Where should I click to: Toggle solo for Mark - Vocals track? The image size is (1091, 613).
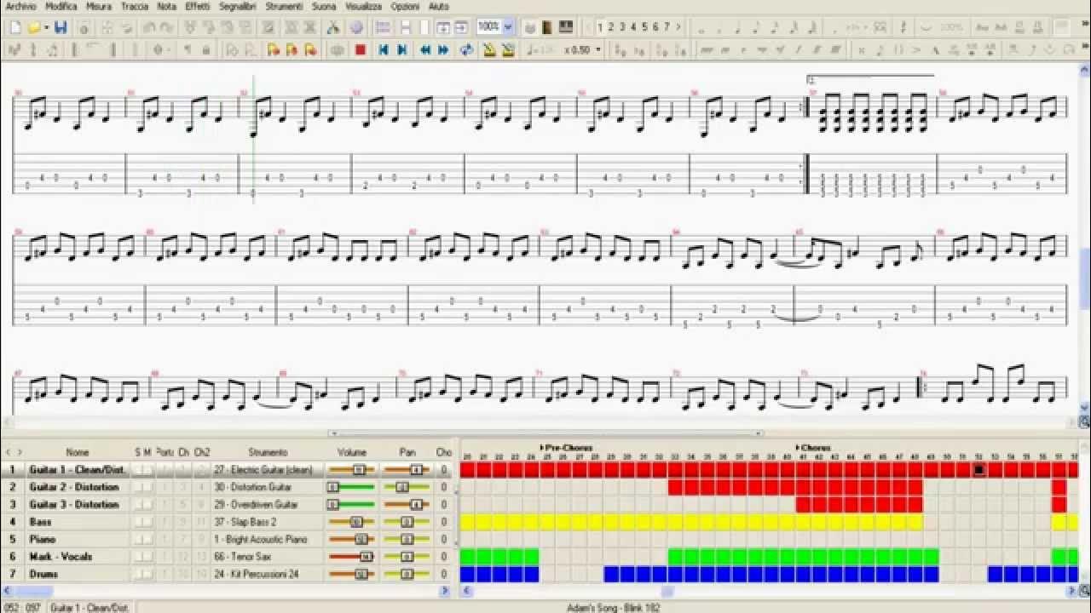click(140, 556)
